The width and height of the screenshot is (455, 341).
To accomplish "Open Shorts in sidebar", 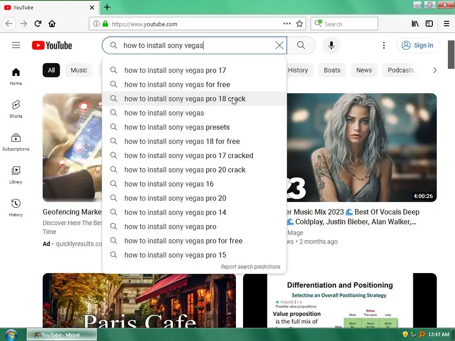I will [16, 109].
